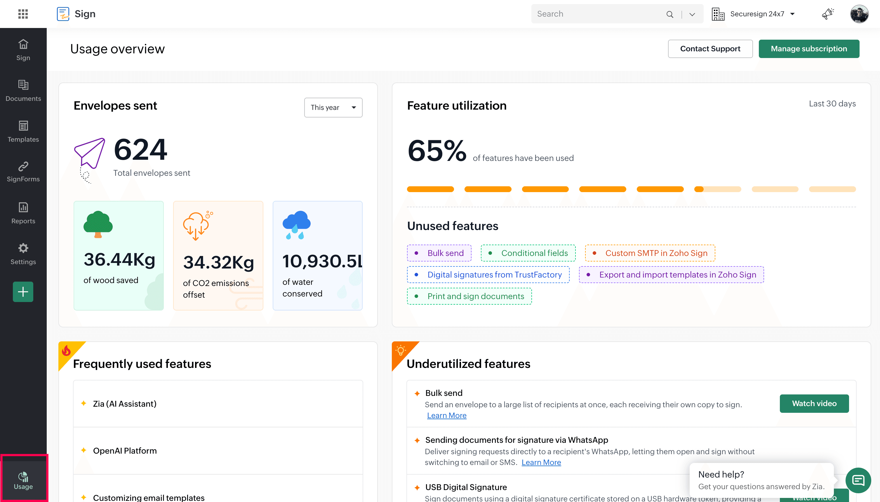The height and width of the screenshot is (502, 880).
Task: Expand the search scope chevron
Action: point(692,14)
